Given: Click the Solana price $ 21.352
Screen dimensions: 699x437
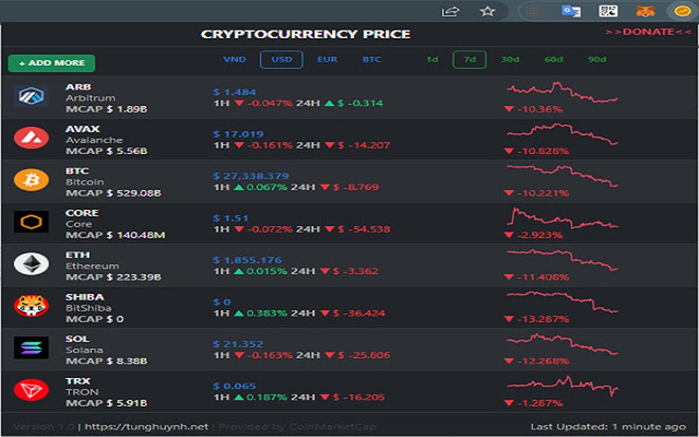Looking at the screenshot, I should coord(238,345).
